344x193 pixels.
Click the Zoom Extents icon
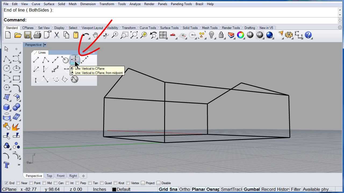134,35
